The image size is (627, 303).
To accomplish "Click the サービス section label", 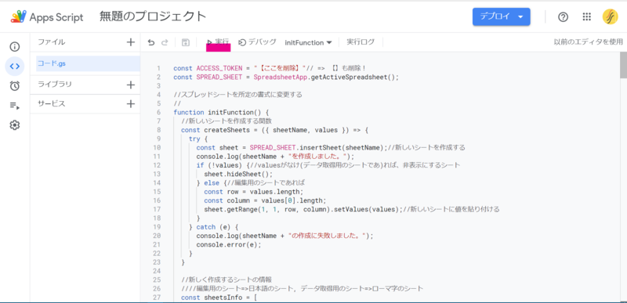I will [x=51, y=104].
